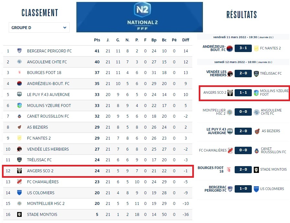Click Angers SCO 2 row in standings
The height and width of the screenshot is (223, 290).
(98, 171)
